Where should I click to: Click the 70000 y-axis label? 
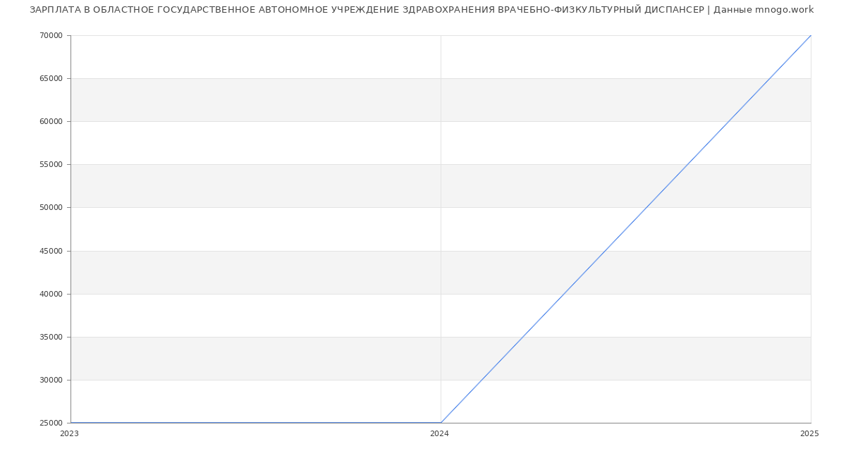pos(51,35)
